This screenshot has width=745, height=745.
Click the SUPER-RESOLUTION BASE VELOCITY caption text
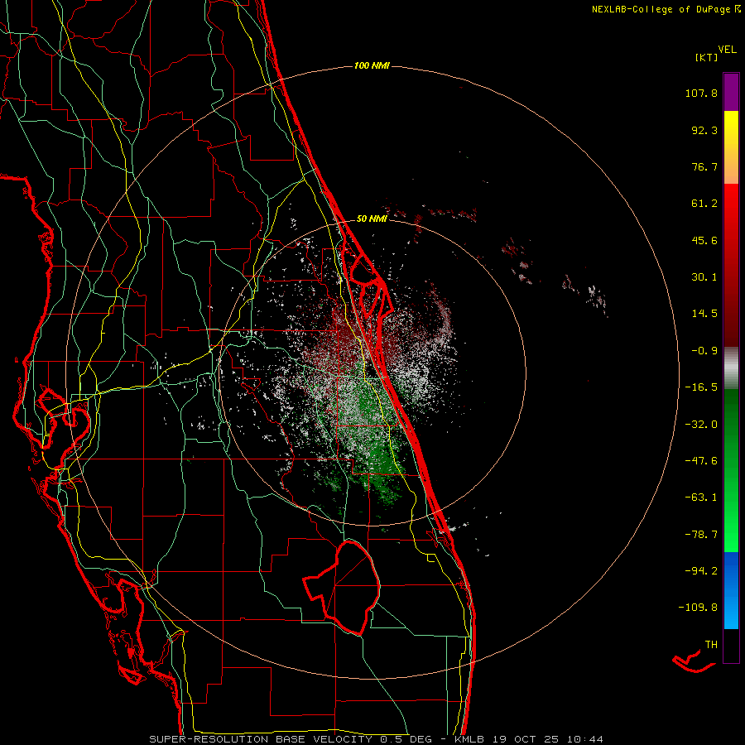coord(261,739)
